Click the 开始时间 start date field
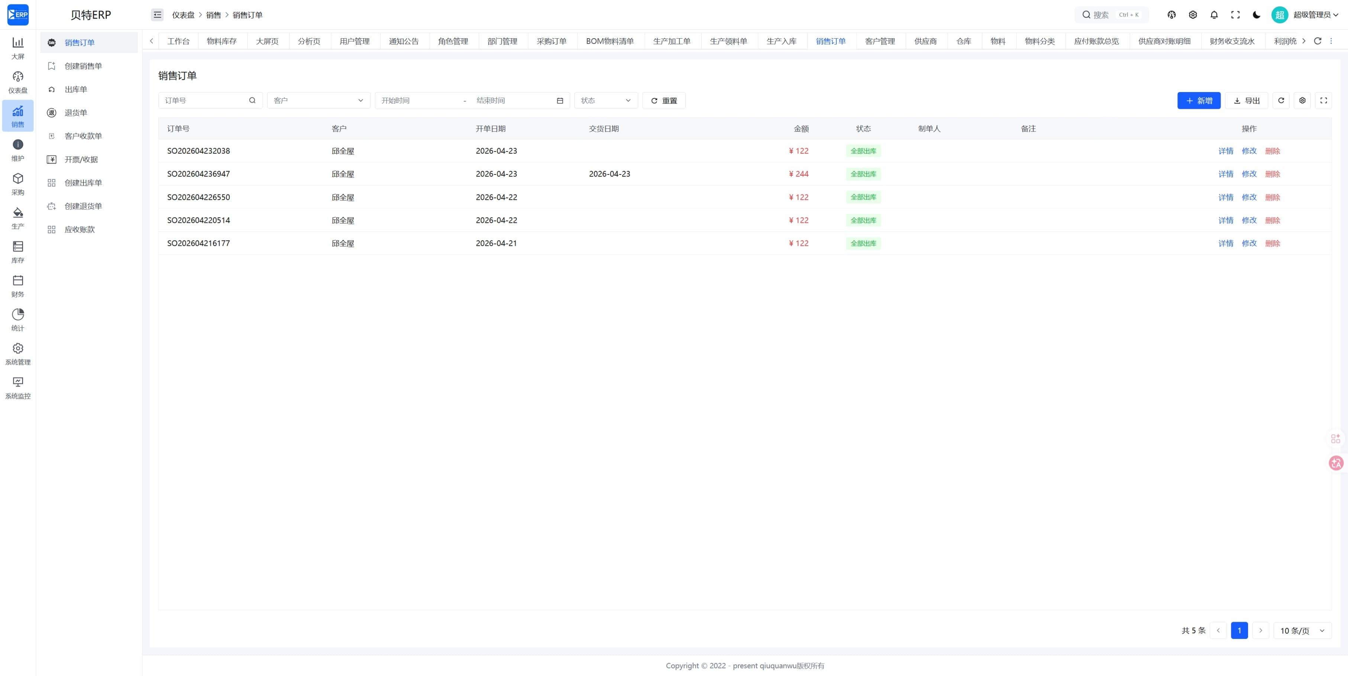The height and width of the screenshot is (676, 1348). tap(418, 100)
